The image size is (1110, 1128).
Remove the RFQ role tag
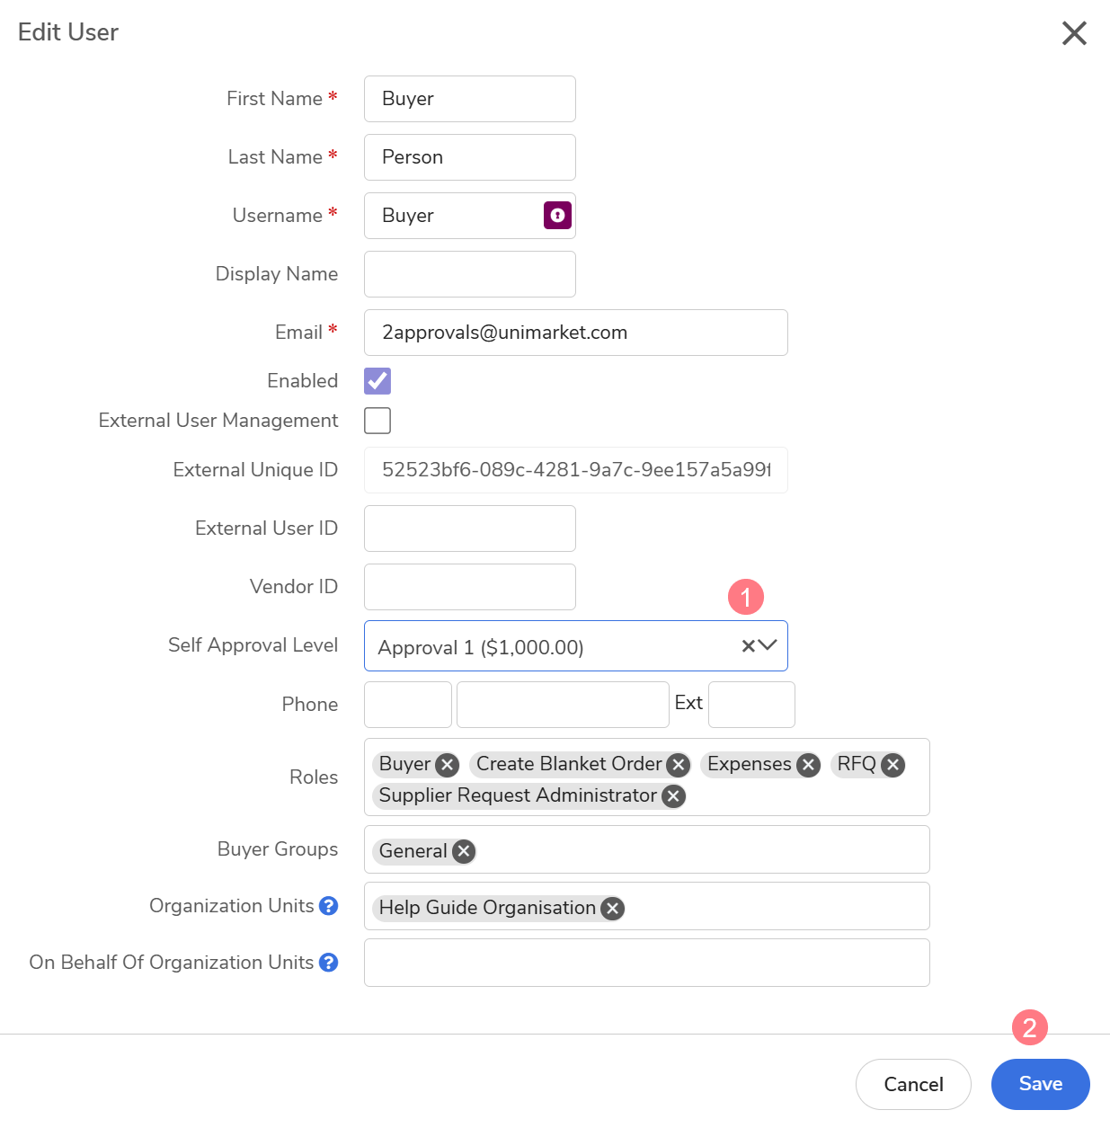(x=892, y=765)
